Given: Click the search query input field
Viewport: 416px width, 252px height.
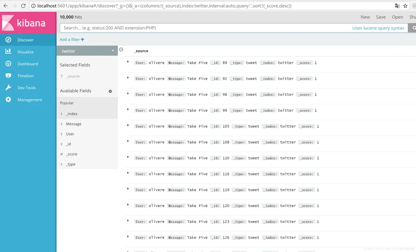Looking at the screenshot, I should coord(205,28).
